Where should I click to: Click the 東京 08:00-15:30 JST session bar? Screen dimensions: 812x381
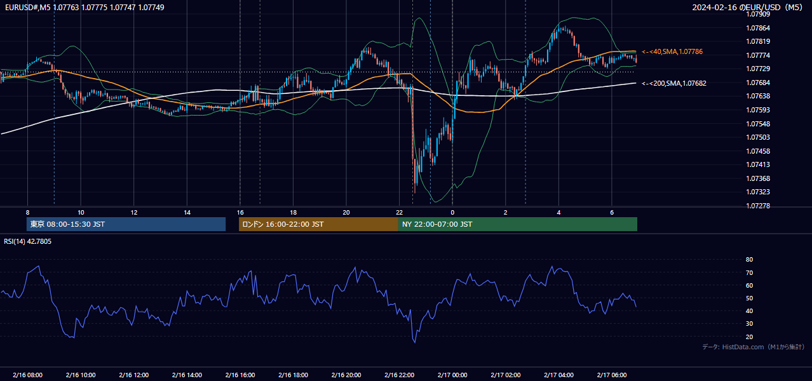[126, 224]
